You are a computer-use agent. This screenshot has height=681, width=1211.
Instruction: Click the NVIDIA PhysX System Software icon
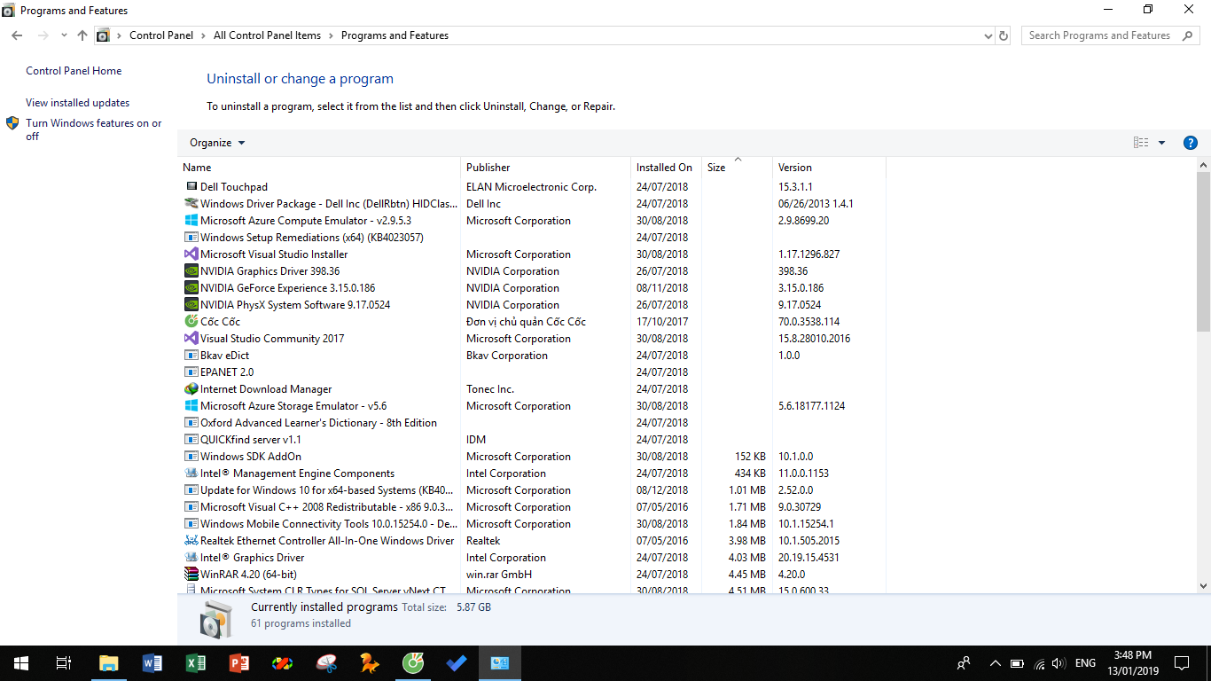(191, 305)
